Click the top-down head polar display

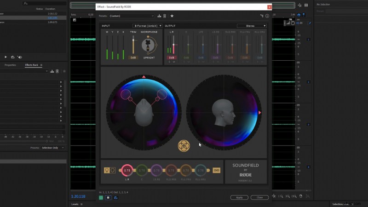pyautogui.click(x=144, y=113)
